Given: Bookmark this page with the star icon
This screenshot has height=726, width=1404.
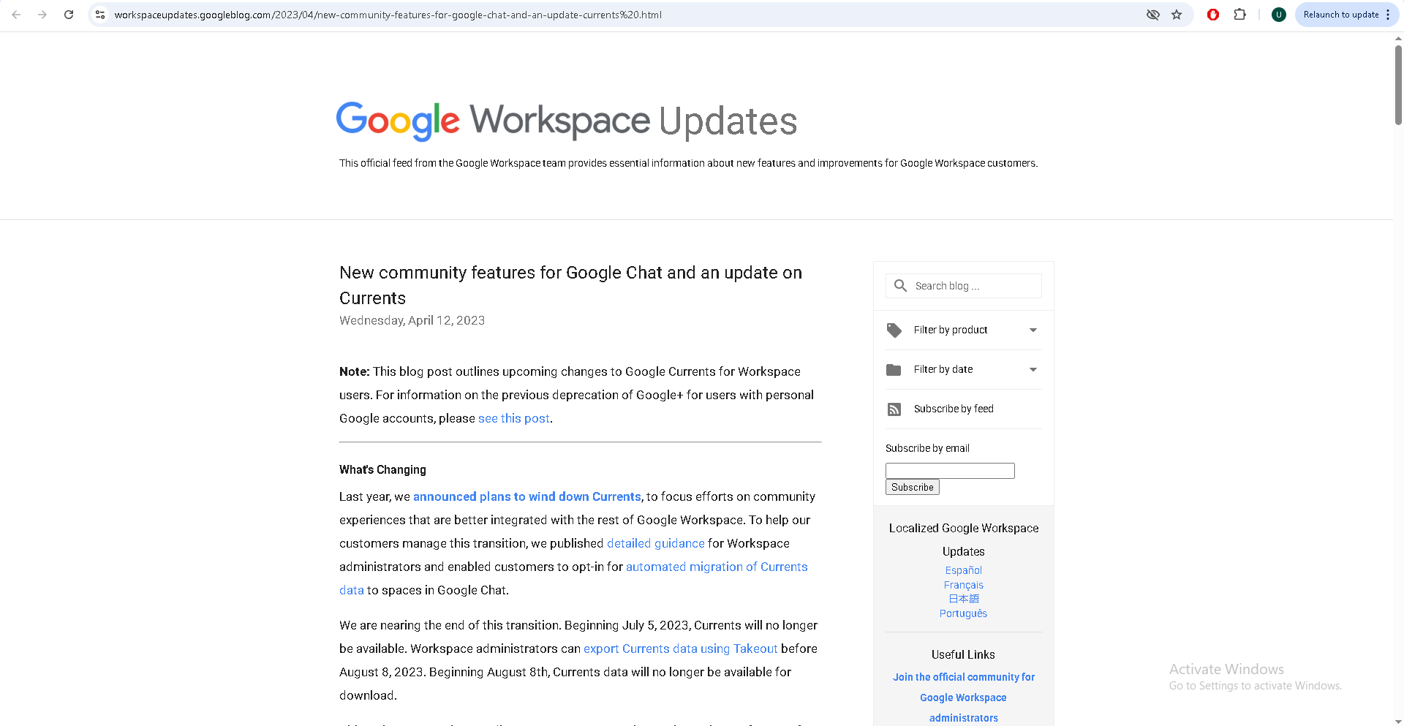Looking at the screenshot, I should [1177, 15].
